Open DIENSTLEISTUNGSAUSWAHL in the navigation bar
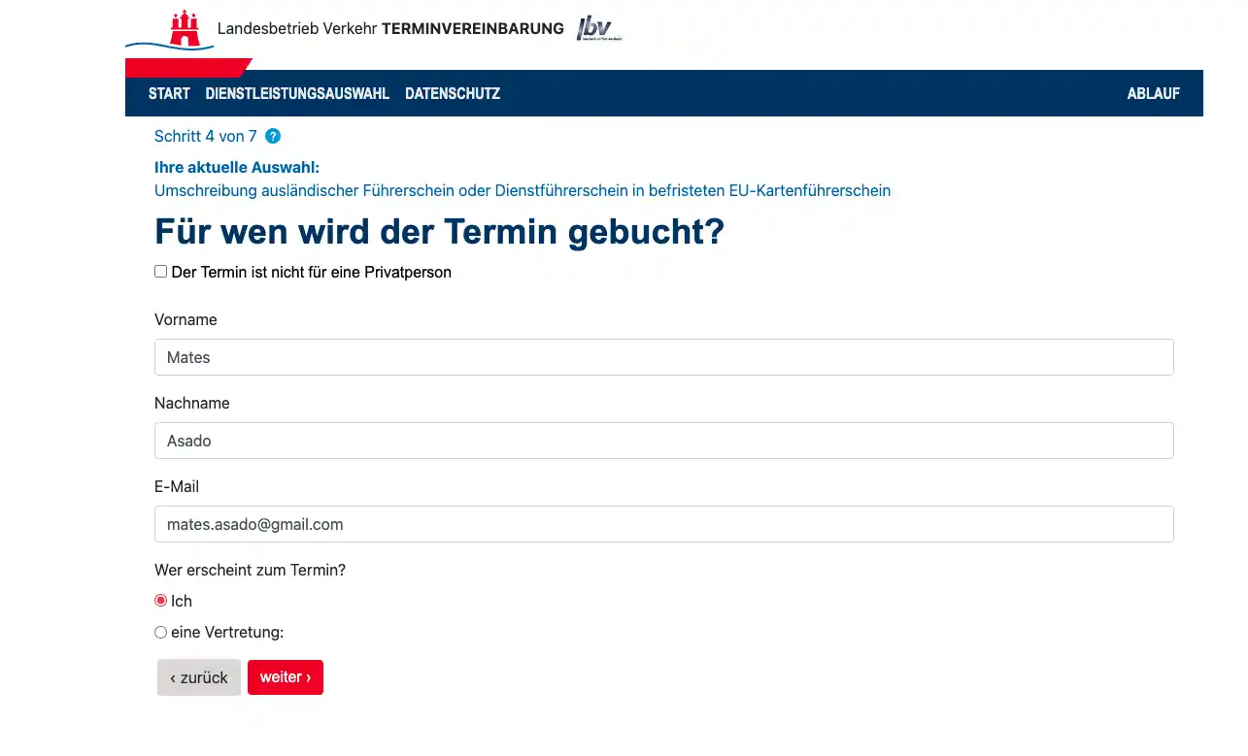 tap(297, 93)
